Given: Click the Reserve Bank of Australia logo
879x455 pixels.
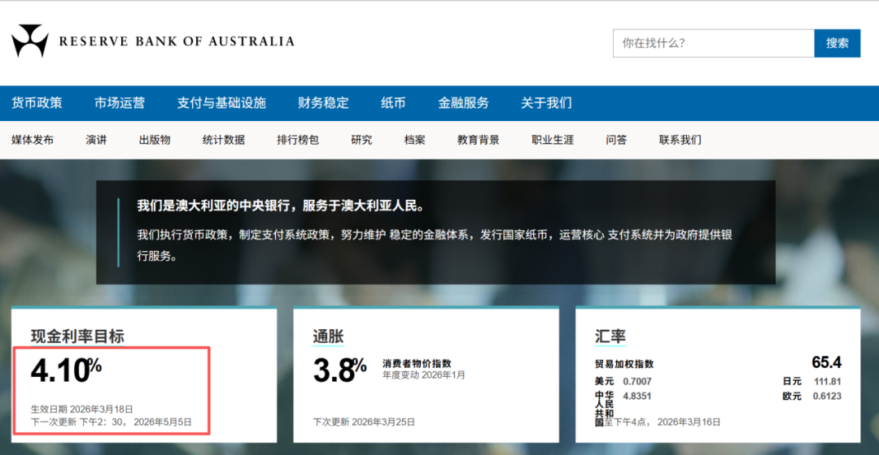Looking at the screenshot, I should (153, 41).
